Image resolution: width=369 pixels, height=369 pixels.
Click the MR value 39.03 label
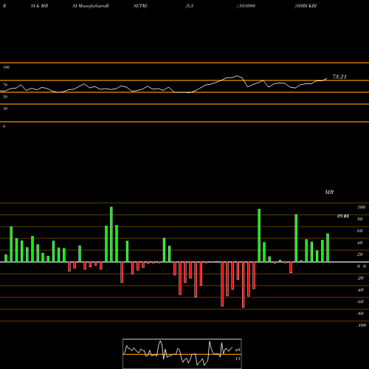click(x=343, y=216)
